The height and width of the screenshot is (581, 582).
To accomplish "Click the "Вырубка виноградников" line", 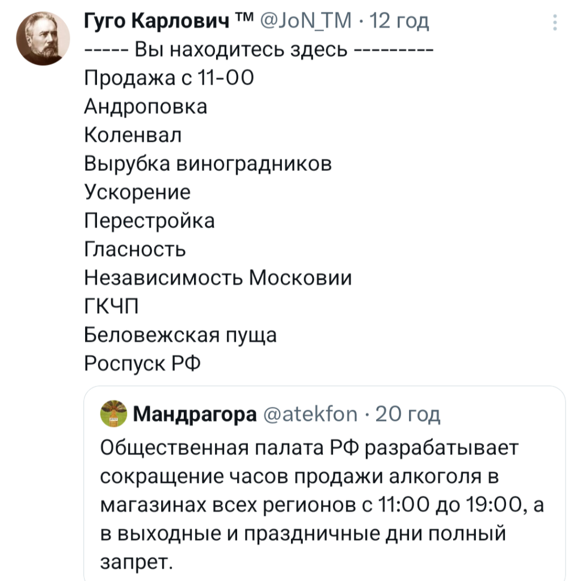I will point(208,163).
